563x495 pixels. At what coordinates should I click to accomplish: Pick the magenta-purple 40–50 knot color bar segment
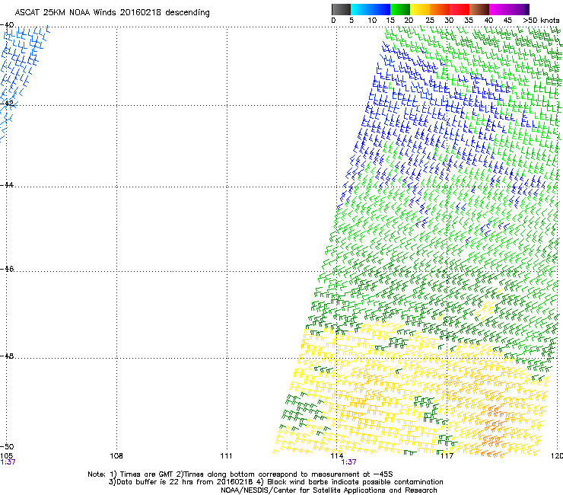[509, 9]
